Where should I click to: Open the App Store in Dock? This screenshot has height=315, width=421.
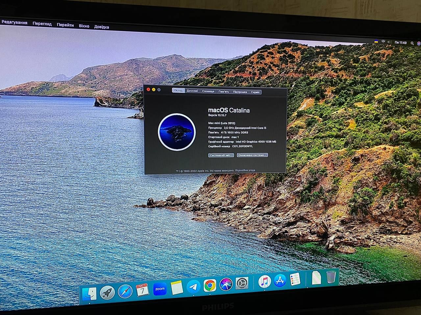click(280, 281)
